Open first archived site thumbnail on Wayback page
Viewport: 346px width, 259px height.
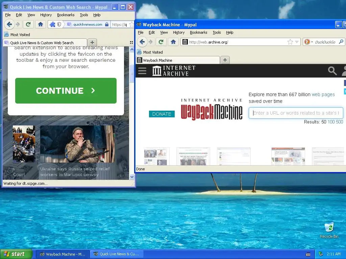point(156,156)
